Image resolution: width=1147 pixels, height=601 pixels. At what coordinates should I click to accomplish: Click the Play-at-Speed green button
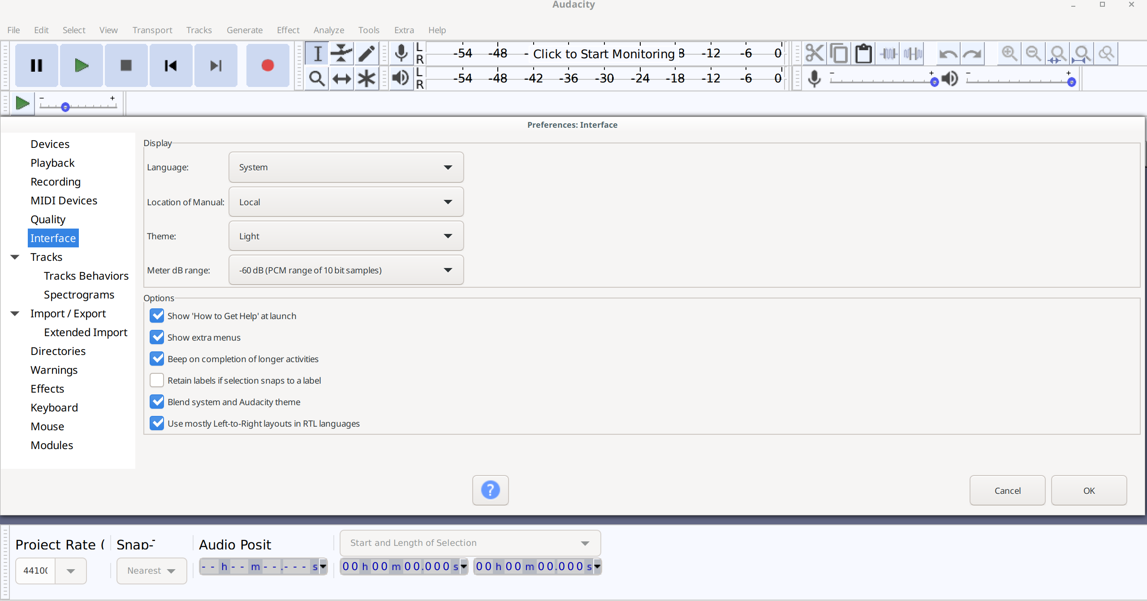[x=22, y=103]
